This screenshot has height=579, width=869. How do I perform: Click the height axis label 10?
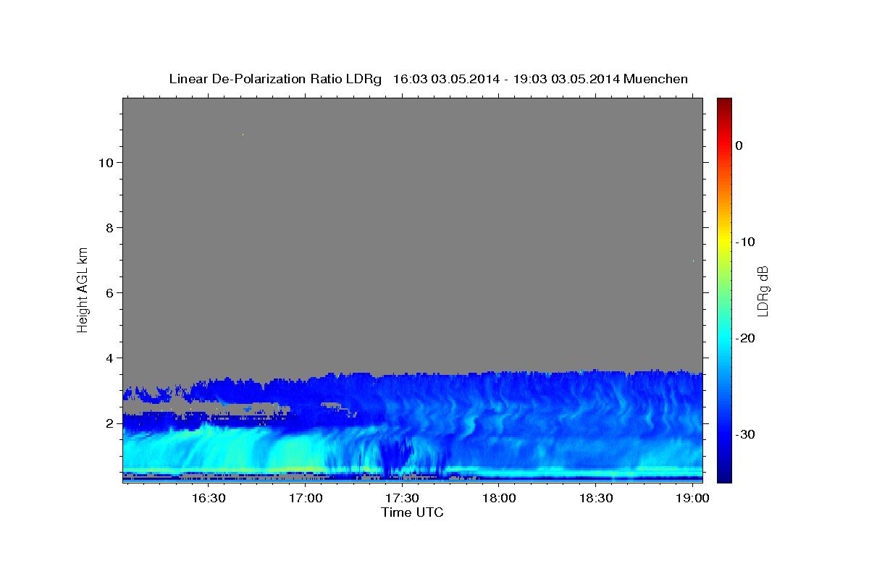click(x=105, y=162)
